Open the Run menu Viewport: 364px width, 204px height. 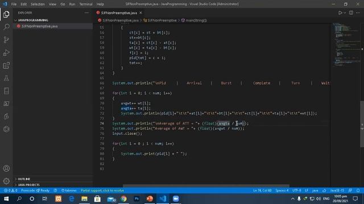tap(72, 4)
